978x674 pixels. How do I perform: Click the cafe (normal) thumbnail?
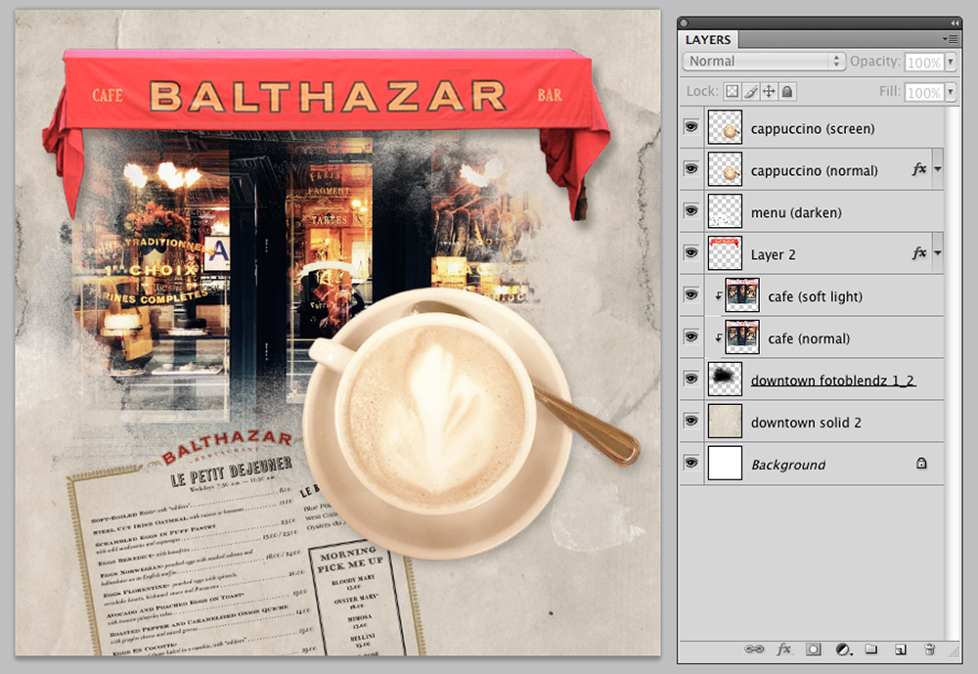(x=742, y=337)
